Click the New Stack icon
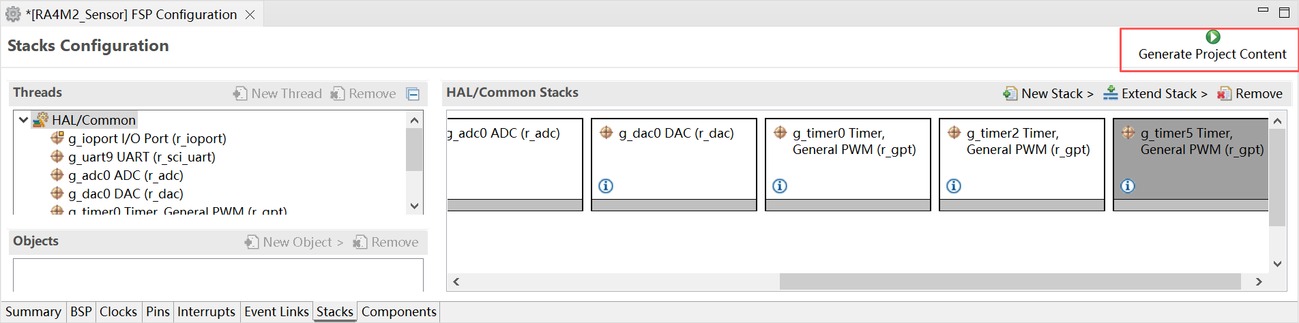Screen dimensions: 1299x323 1010,93
